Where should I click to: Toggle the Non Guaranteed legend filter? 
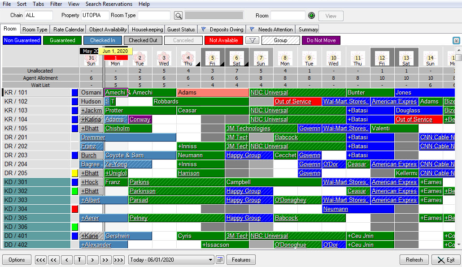(x=22, y=40)
